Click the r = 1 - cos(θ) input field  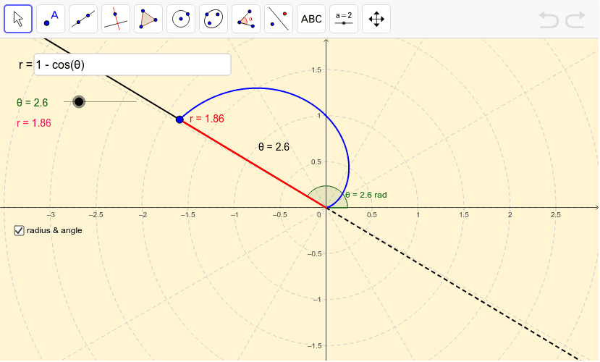tap(132, 64)
